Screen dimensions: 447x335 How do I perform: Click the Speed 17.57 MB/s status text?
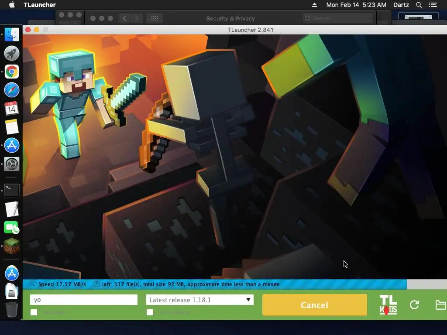(62, 284)
